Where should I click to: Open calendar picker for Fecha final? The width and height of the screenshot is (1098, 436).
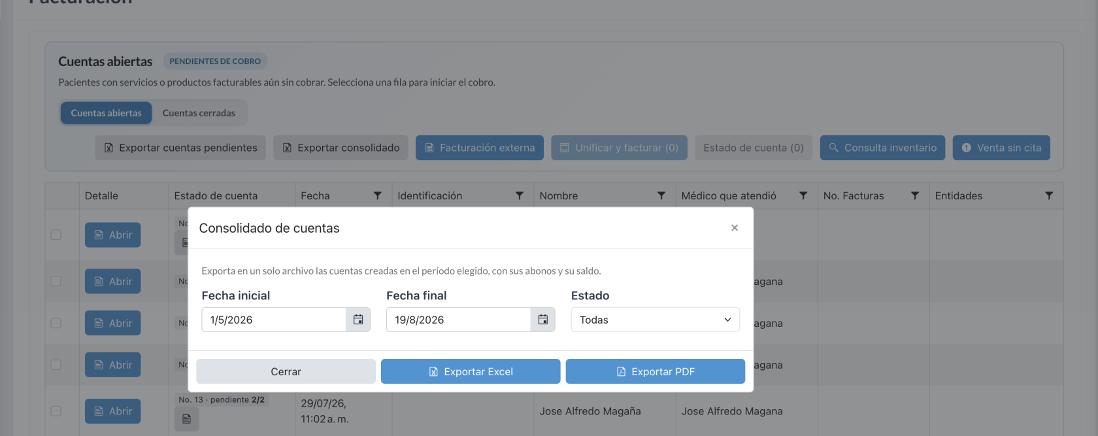coord(542,320)
